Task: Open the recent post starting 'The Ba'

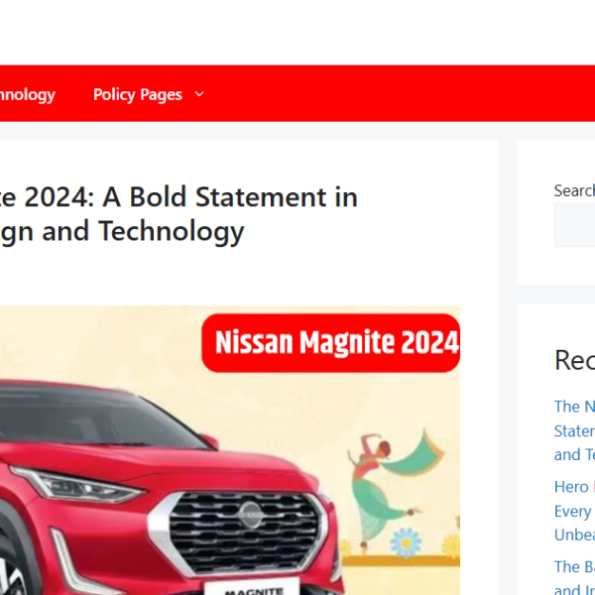Action: pyautogui.click(x=574, y=576)
